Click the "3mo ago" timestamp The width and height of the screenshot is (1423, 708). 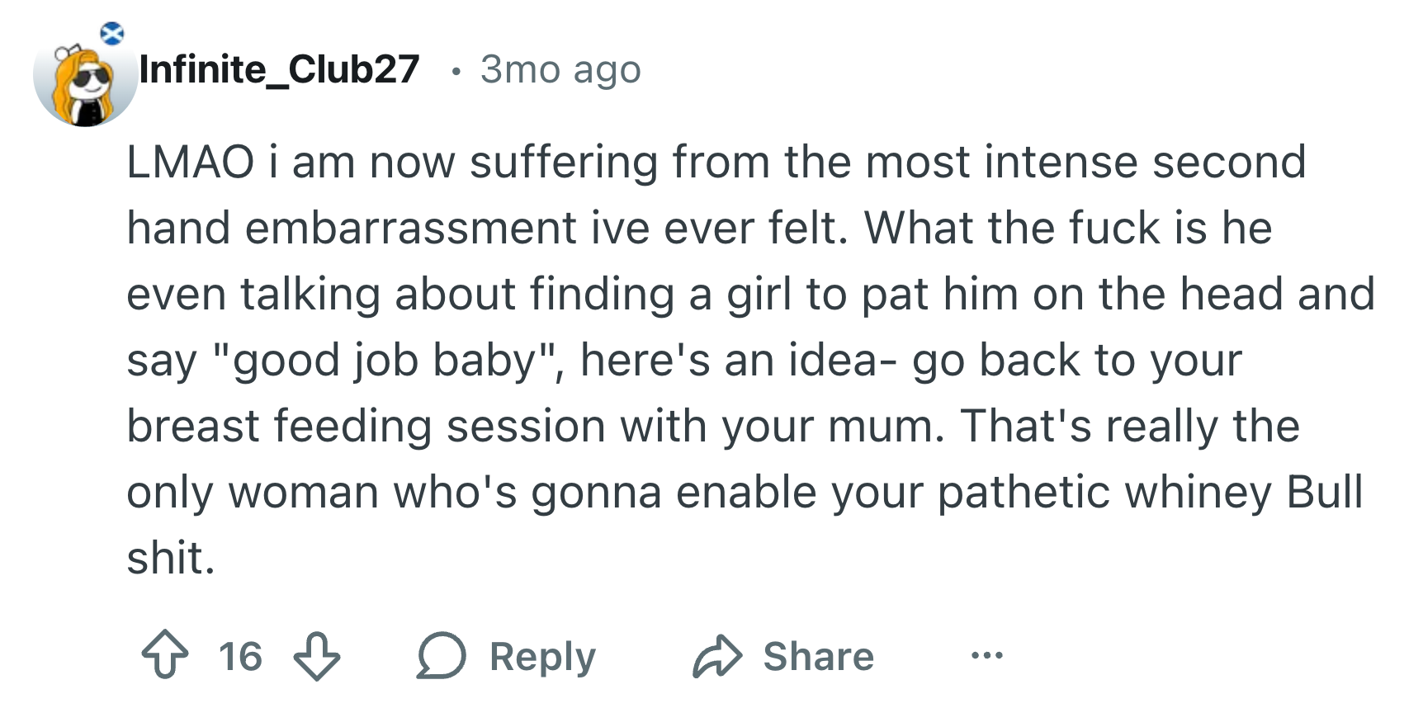[560, 69]
